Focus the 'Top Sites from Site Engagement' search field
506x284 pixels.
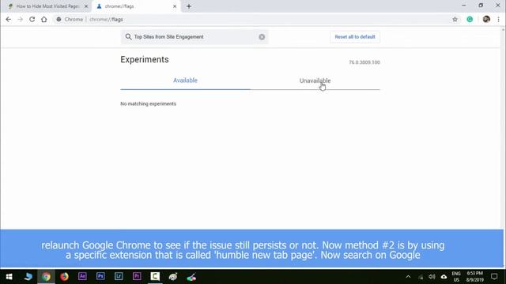[194, 37]
